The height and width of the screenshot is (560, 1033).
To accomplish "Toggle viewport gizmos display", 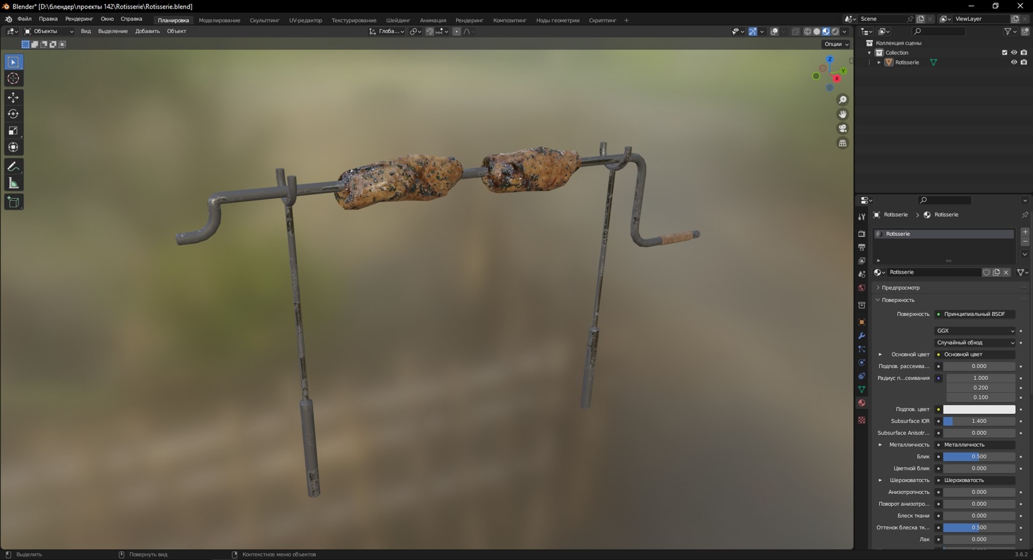I will point(753,32).
